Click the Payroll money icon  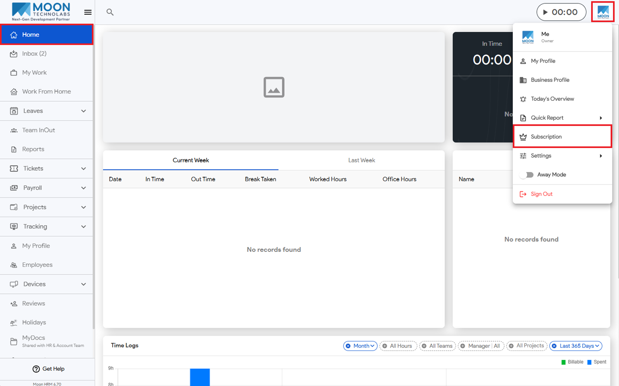pos(14,188)
